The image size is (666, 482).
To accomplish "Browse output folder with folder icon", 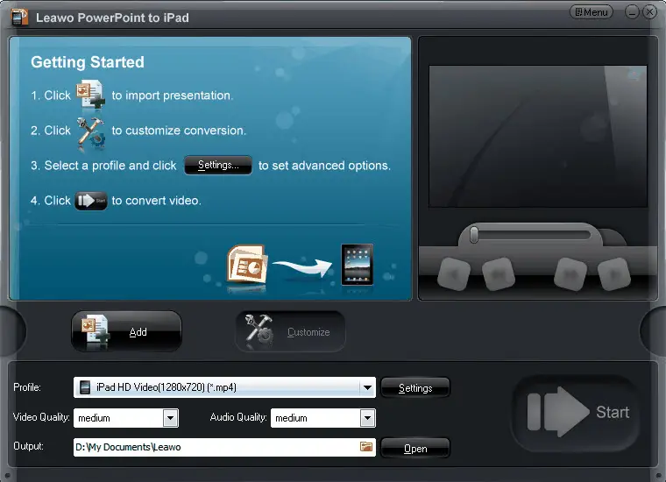I will 366,447.
